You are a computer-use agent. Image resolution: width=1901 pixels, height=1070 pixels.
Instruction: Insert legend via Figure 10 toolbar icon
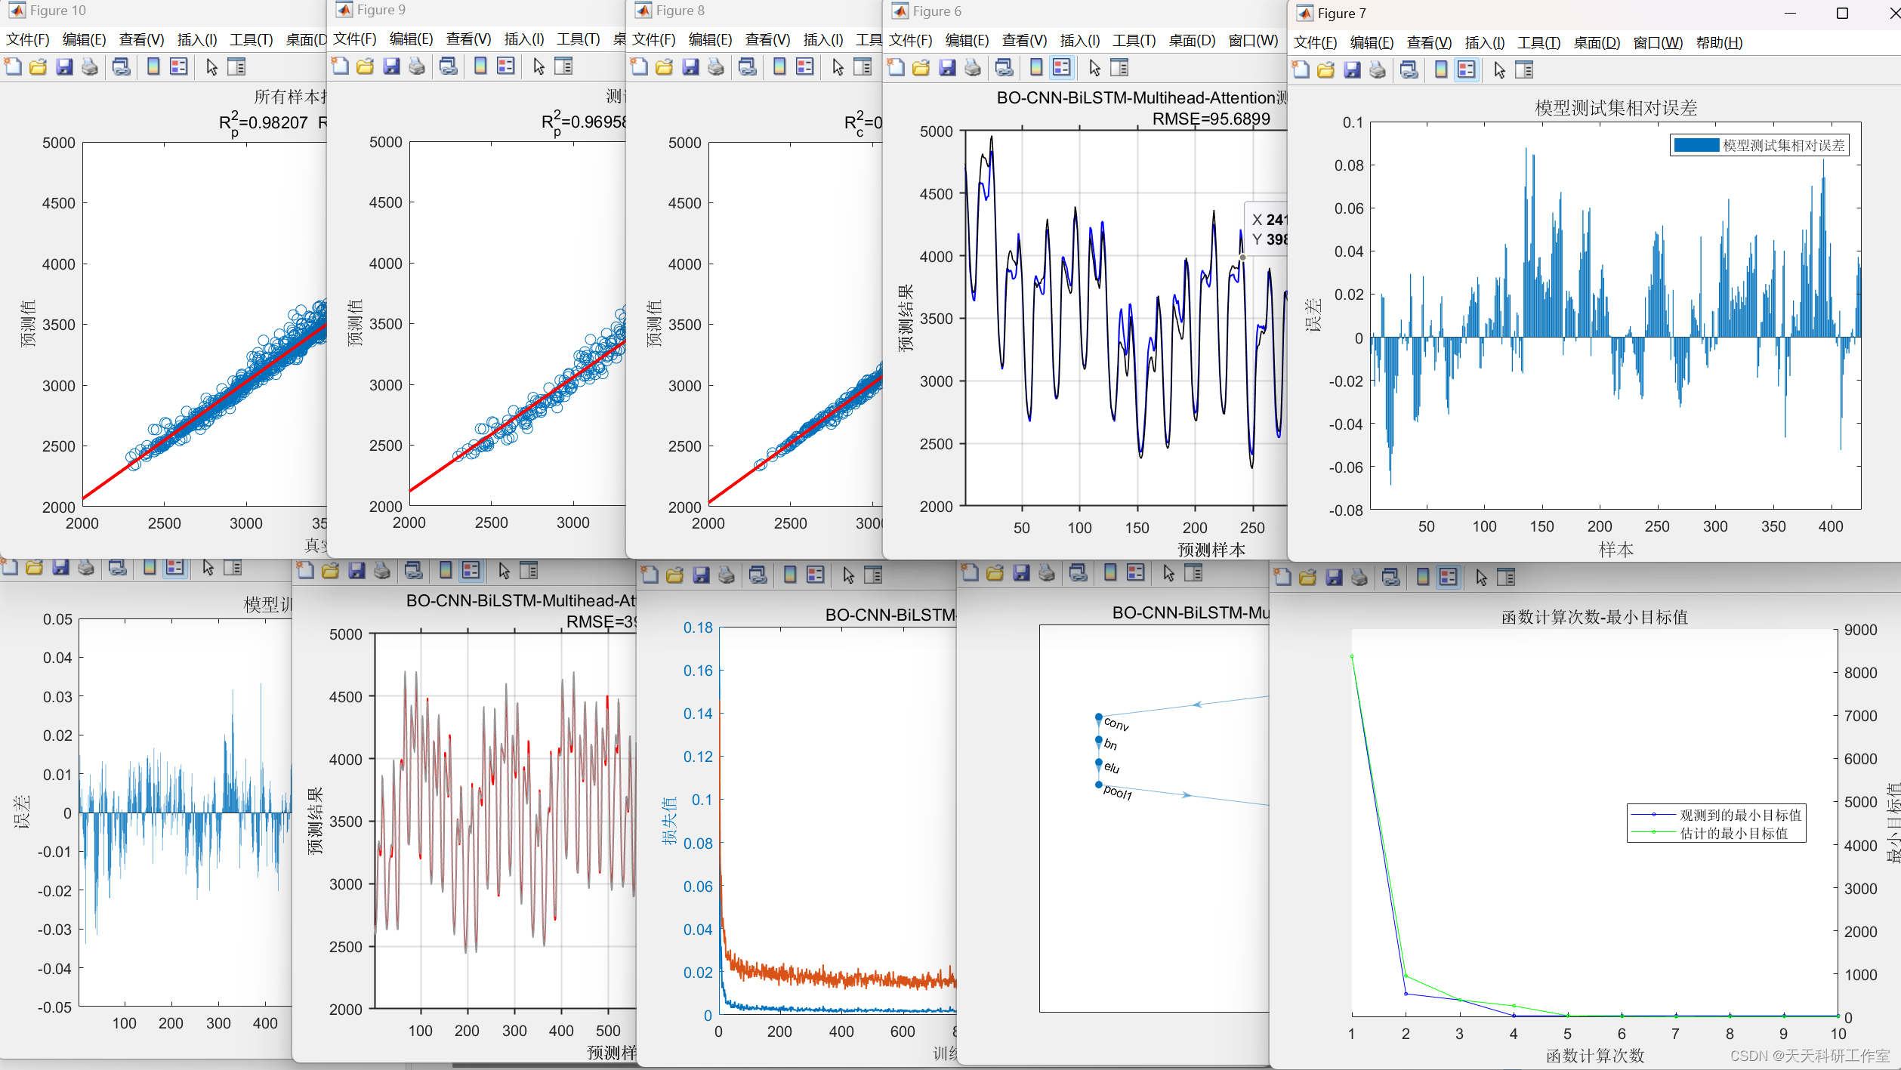tap(178, 66)
